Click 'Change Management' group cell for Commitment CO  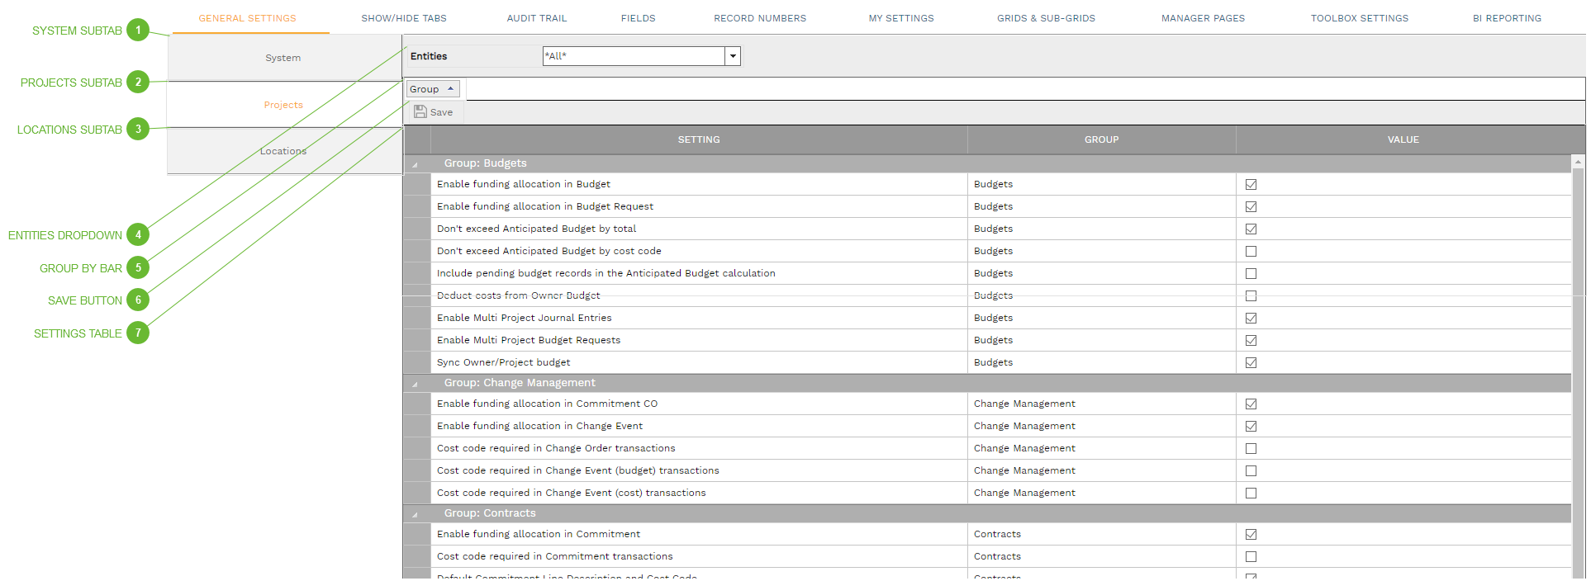coord(1101,404)
